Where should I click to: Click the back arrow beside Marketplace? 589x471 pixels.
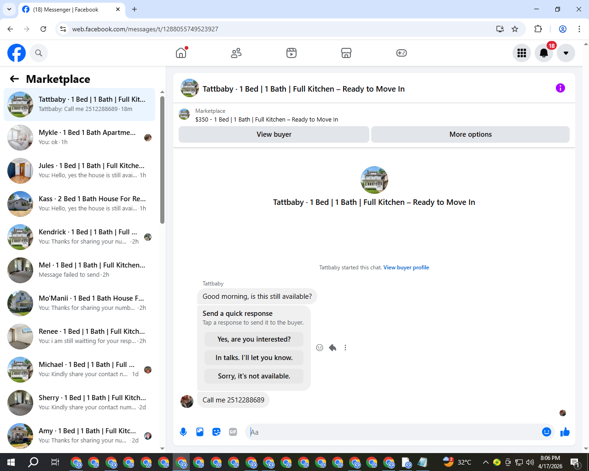click(x=14, y=79)
